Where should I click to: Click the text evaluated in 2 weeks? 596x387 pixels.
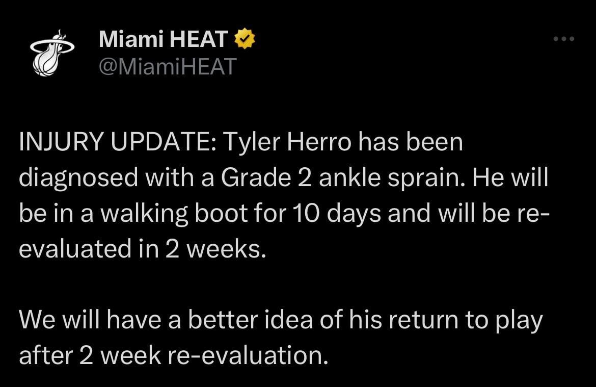pos(143,249)
